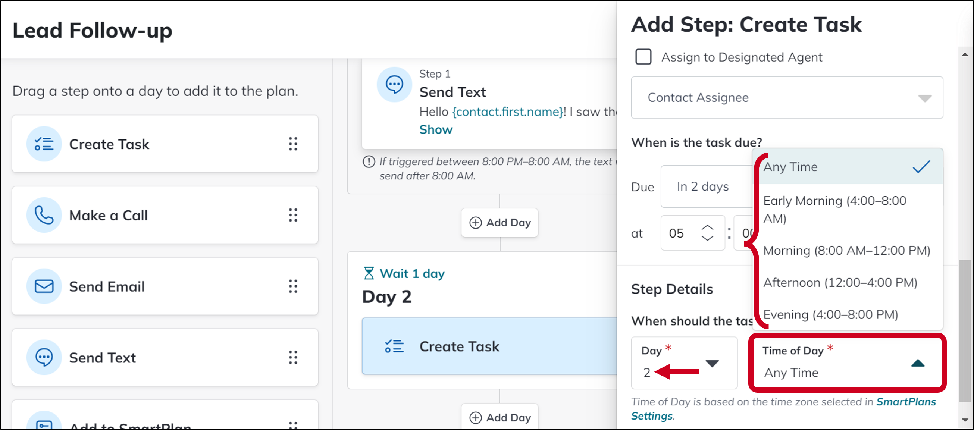Click Add Day button below Day 2
The height and width of the screenshot is (430, 974).
point(499,417)
